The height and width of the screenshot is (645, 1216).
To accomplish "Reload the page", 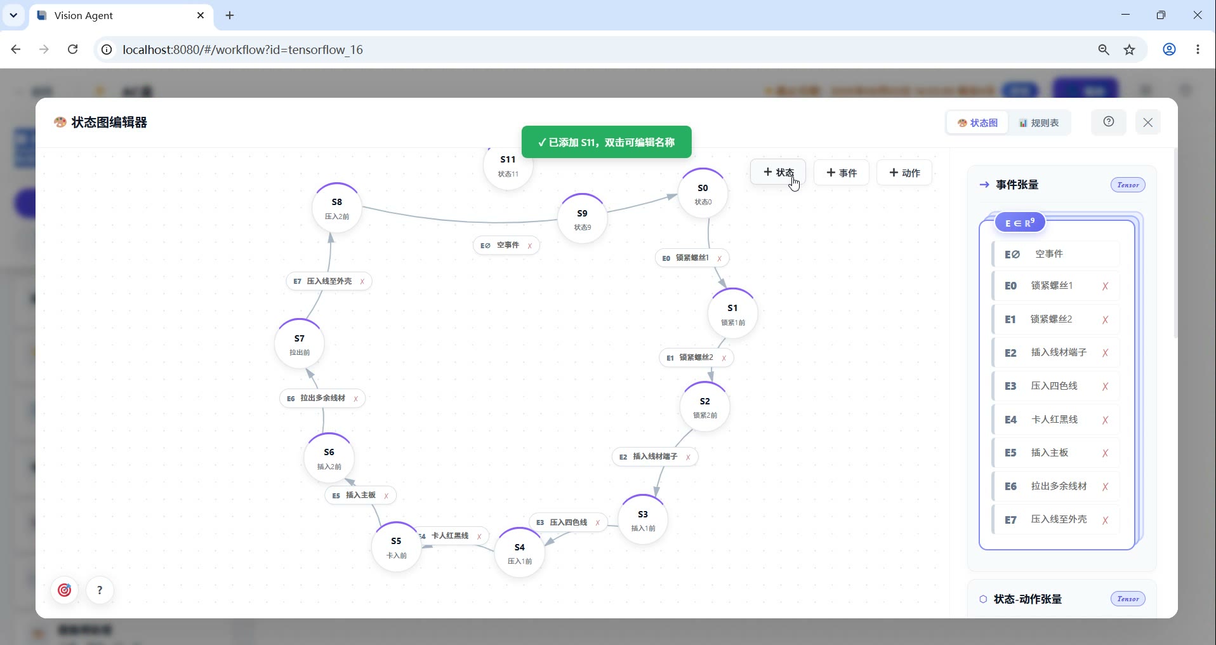I will [73, 50].
